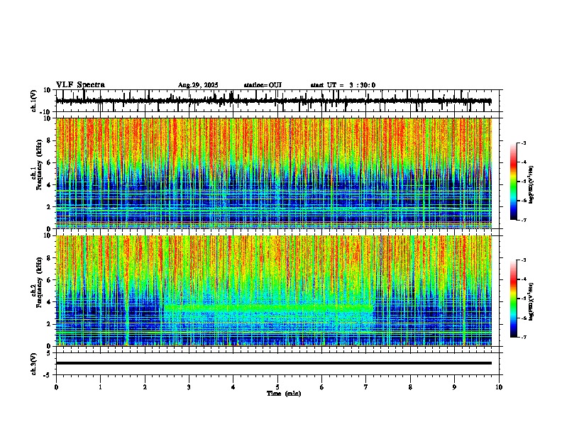The width and height of the screenshot is (562, 434).
Task: Click the 'Time (min)' axis title
Action: pyautogui.click(x=284, y=394)
